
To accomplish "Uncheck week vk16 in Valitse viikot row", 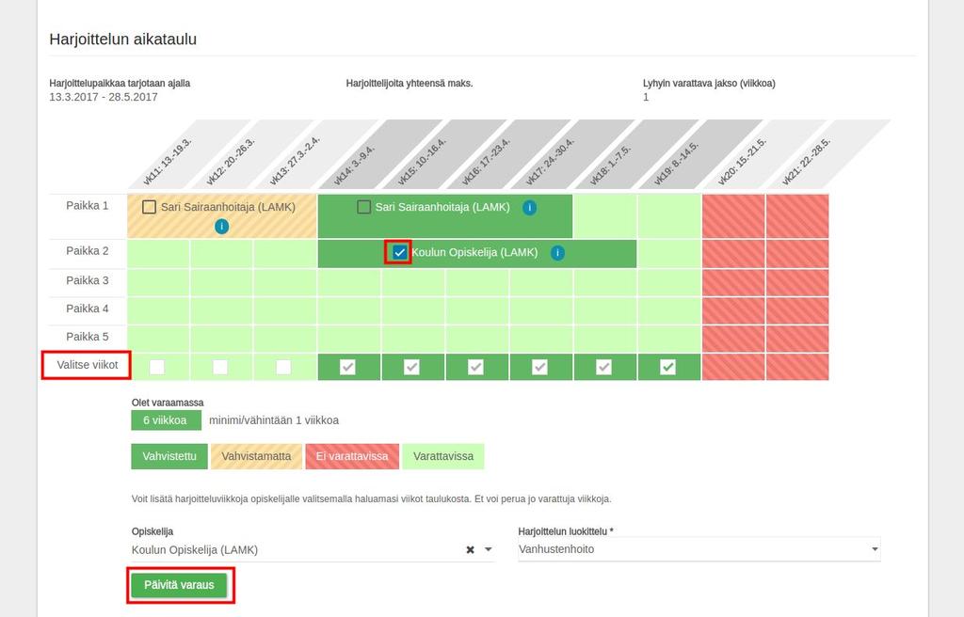I will (x=475, y=367).
